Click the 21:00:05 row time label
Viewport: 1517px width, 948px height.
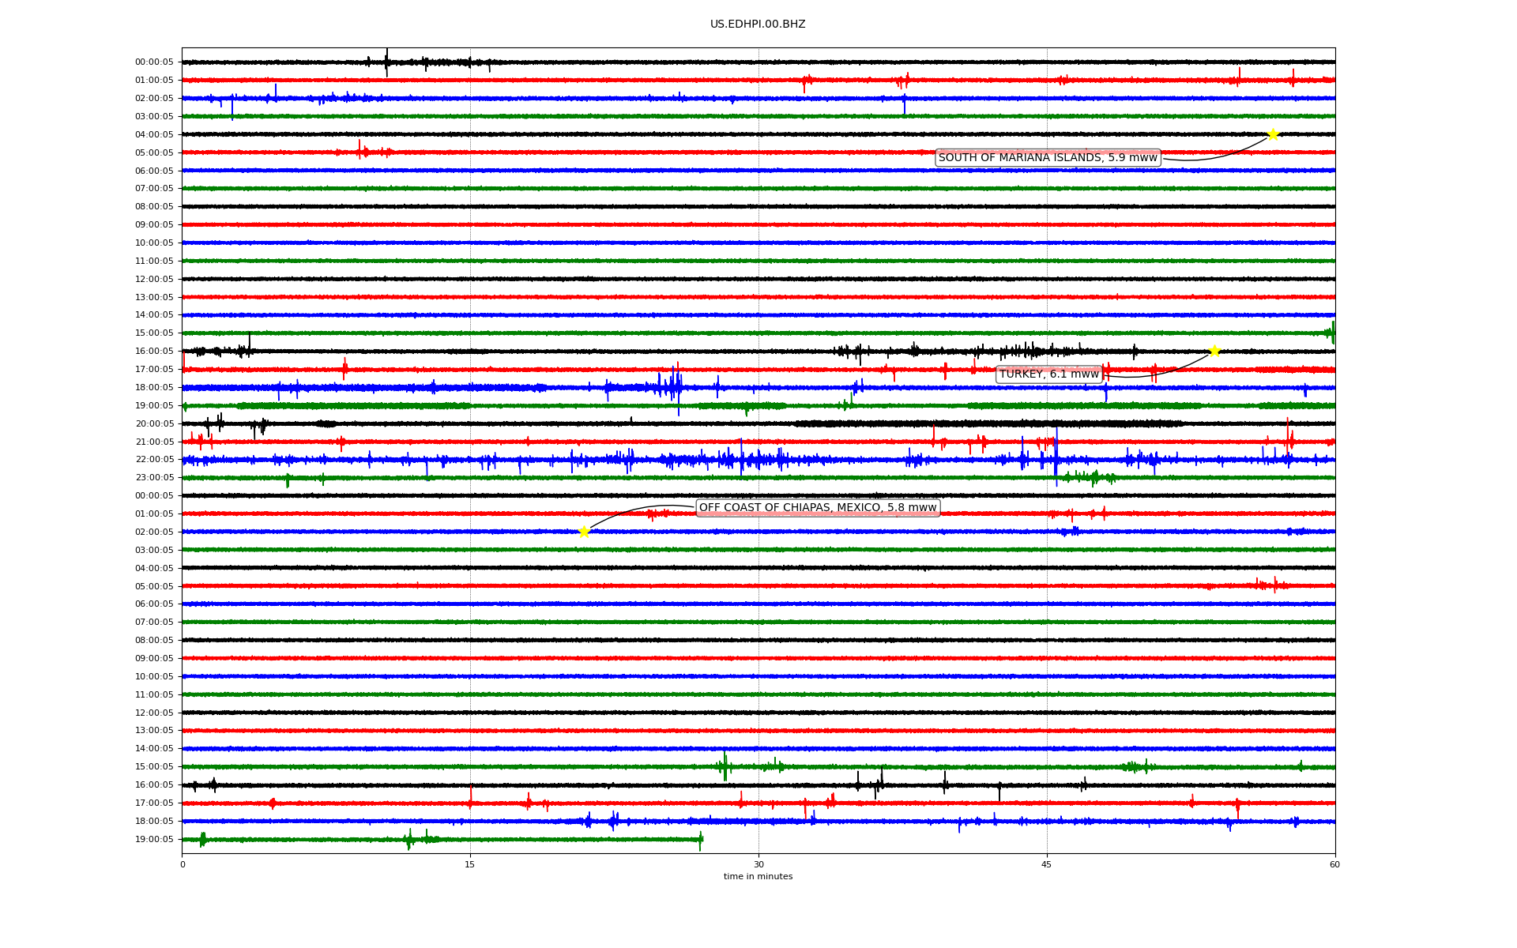[154, 442]
